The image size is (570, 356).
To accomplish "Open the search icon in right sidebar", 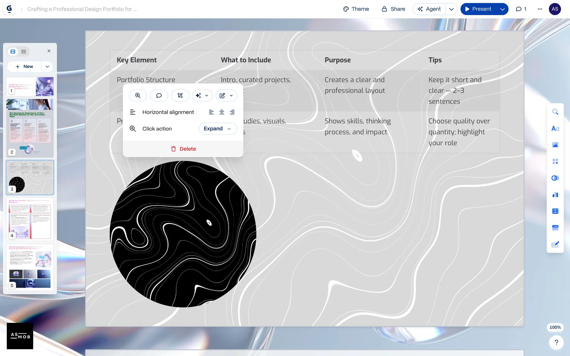I will coord(555,112).
